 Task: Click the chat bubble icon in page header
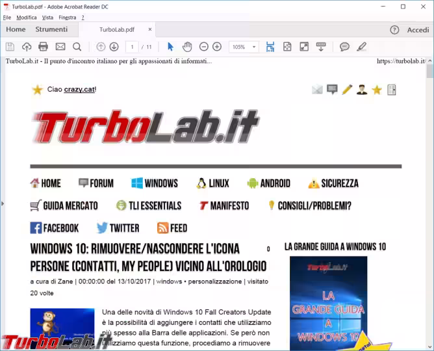(332, 90)
